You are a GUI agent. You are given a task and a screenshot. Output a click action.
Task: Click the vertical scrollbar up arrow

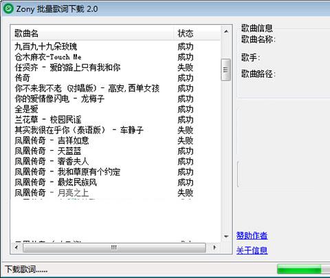tap(226, 32)
